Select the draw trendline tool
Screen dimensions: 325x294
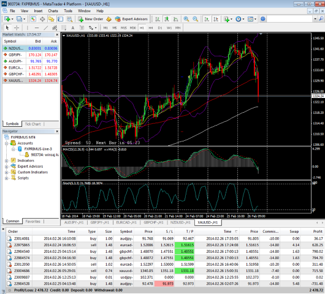pos(46,28)
